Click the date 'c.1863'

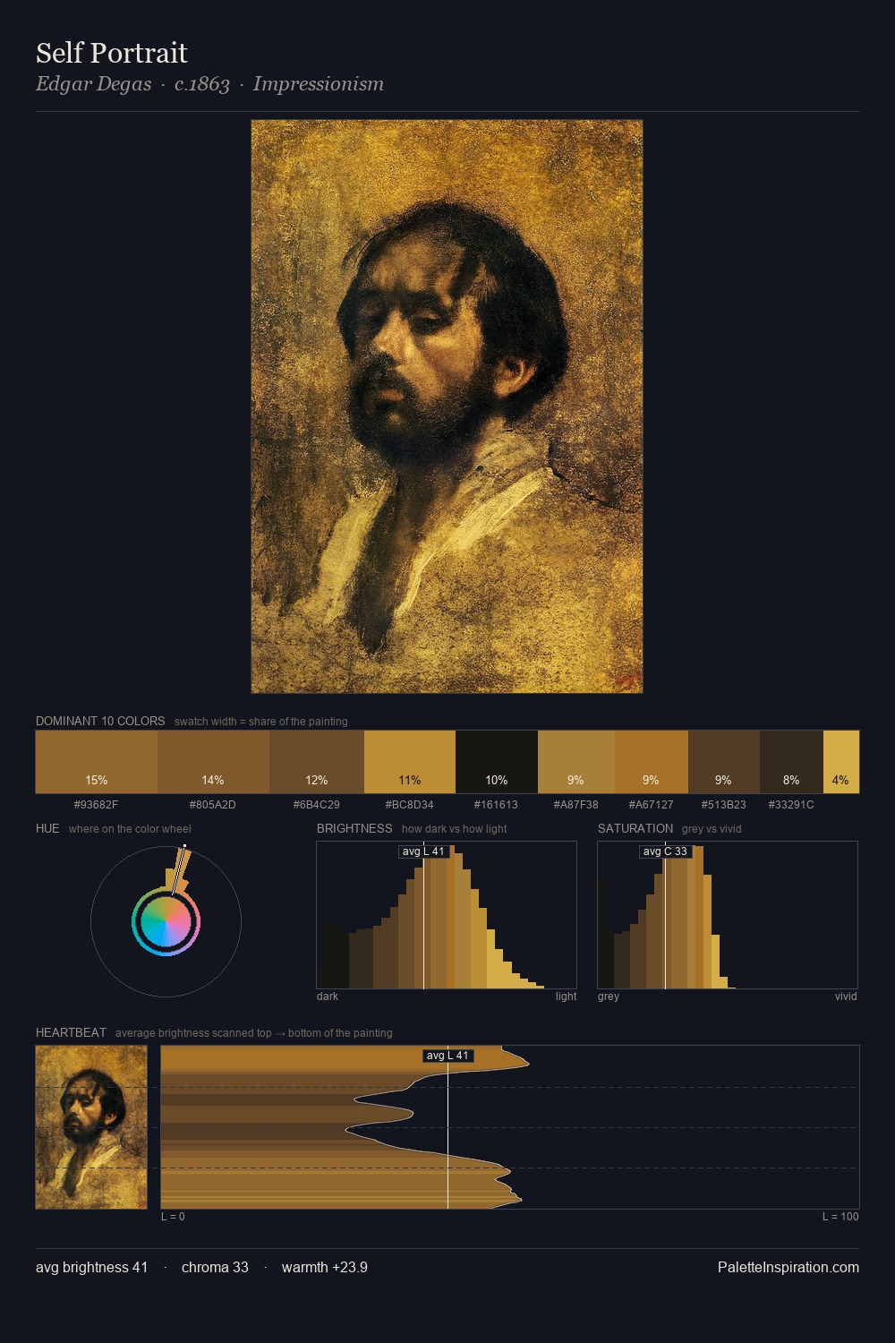[x=202, y=84]
